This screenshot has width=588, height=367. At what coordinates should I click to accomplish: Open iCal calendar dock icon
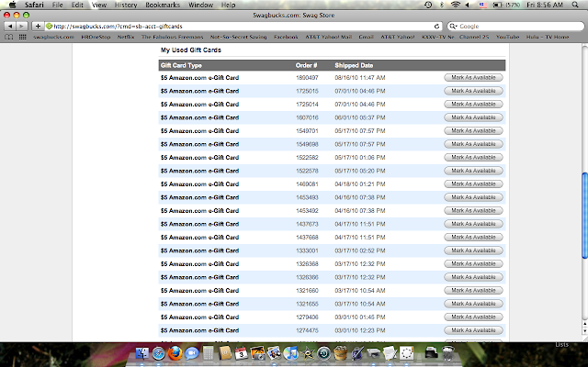coord(241,352)
